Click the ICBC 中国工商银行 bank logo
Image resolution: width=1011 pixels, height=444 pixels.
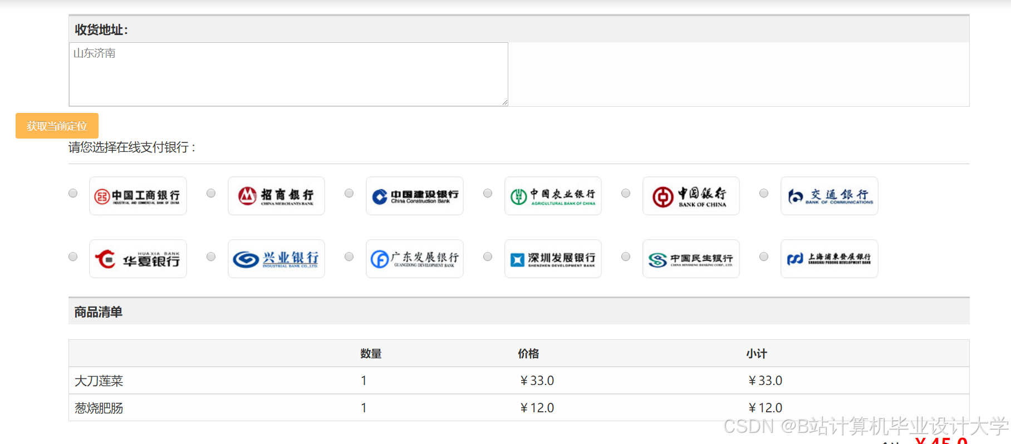tap(138, 196)
